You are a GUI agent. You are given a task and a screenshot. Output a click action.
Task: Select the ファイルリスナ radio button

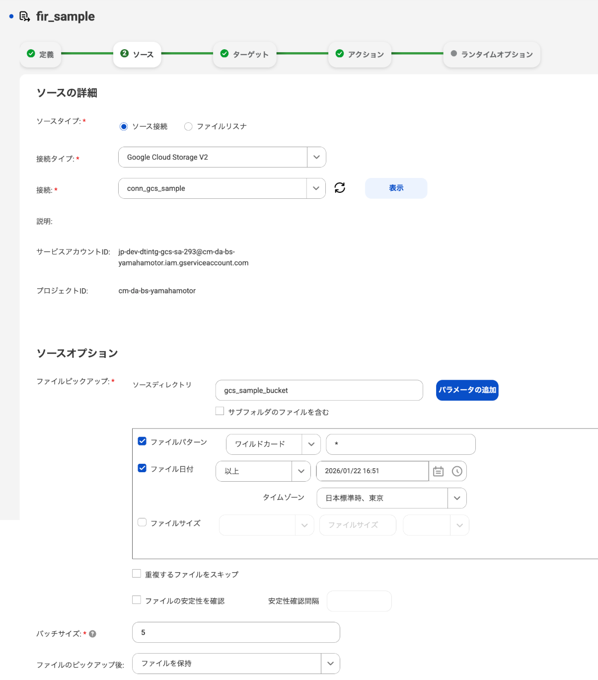coord(188,127)
